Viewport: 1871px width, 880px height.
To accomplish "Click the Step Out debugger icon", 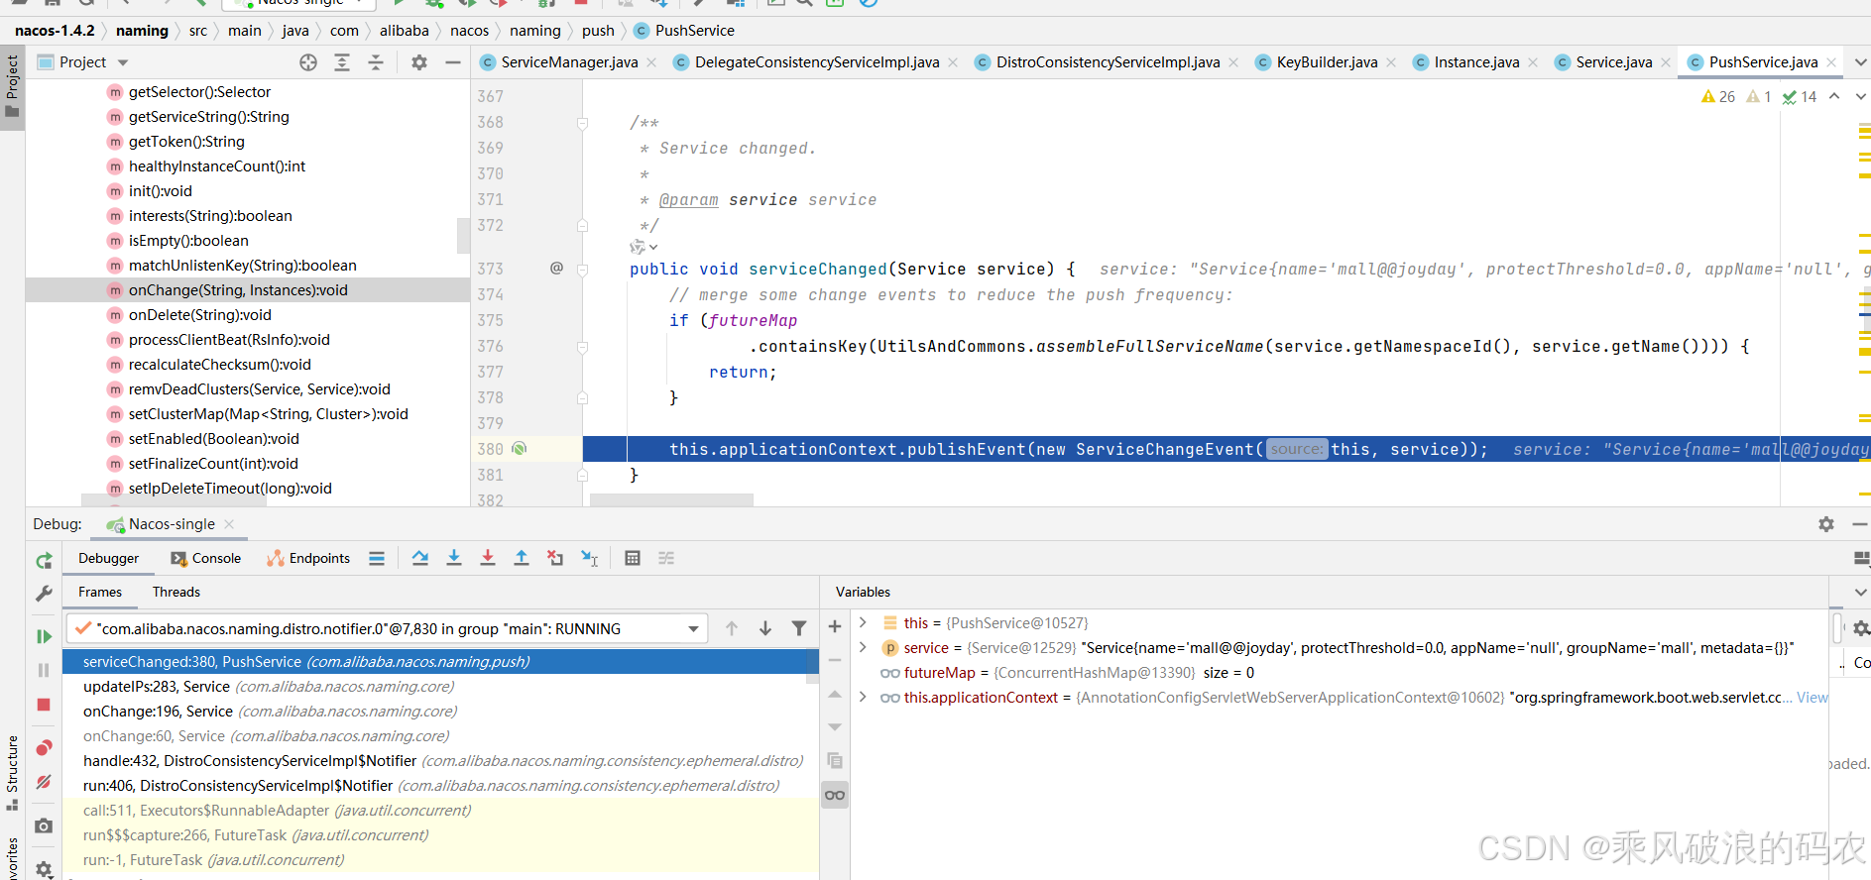I will [x=522, y=558].
